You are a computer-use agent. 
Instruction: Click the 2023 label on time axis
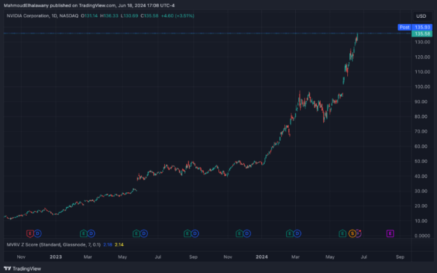[56, 257]
